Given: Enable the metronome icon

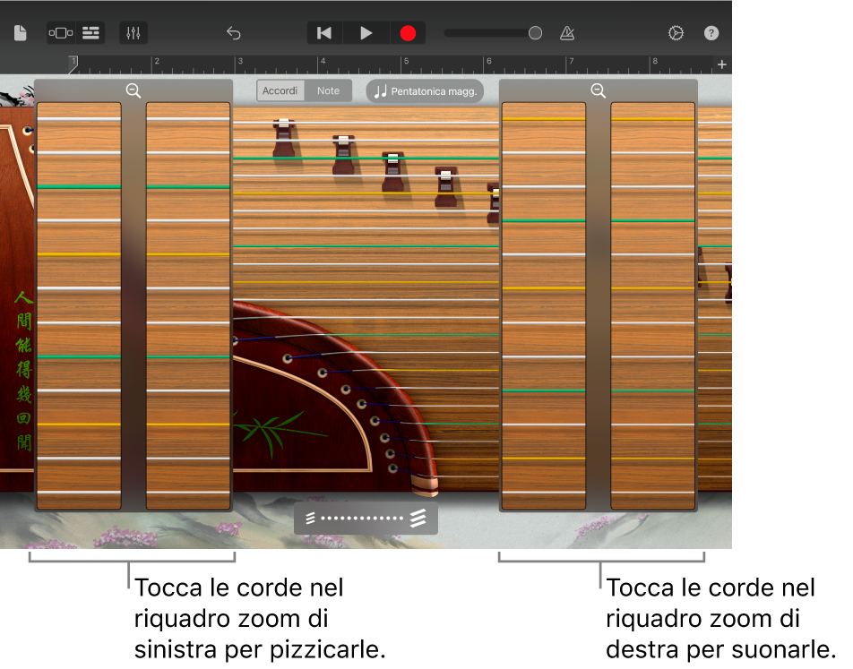Looking at the screenshot, I should [x=566, y=32].
